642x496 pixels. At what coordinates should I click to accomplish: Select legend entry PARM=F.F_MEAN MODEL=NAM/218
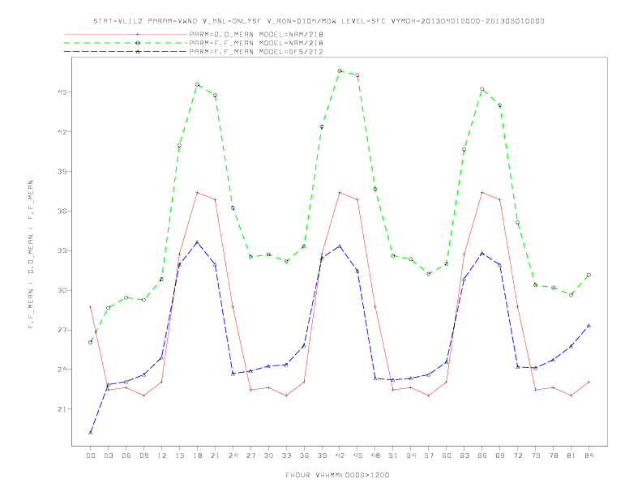click(256, 43)
